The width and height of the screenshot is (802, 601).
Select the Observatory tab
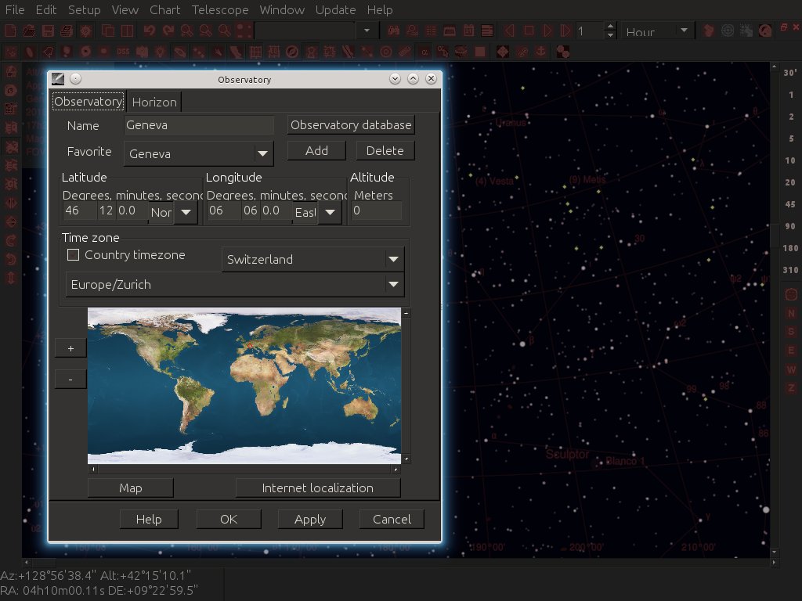point(88,101)
